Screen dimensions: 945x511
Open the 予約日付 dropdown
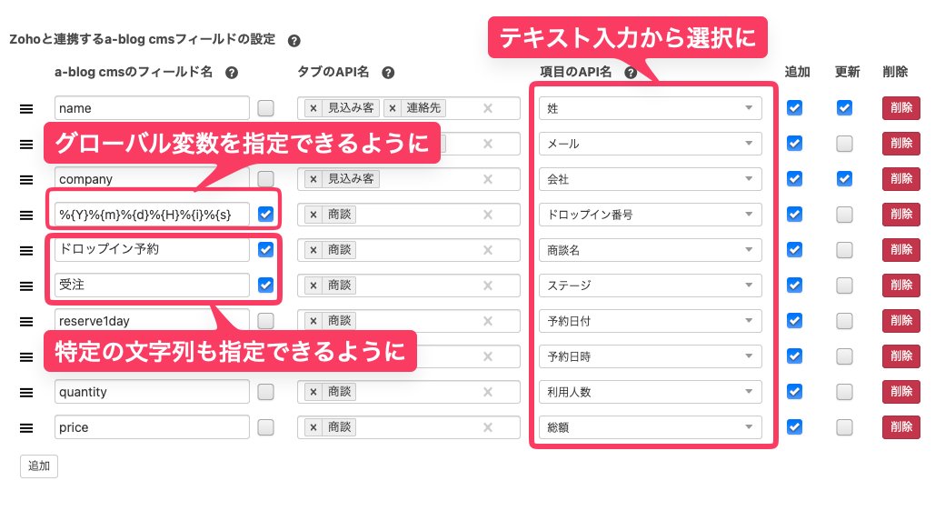pyautogui.click(x=651, y=321)
